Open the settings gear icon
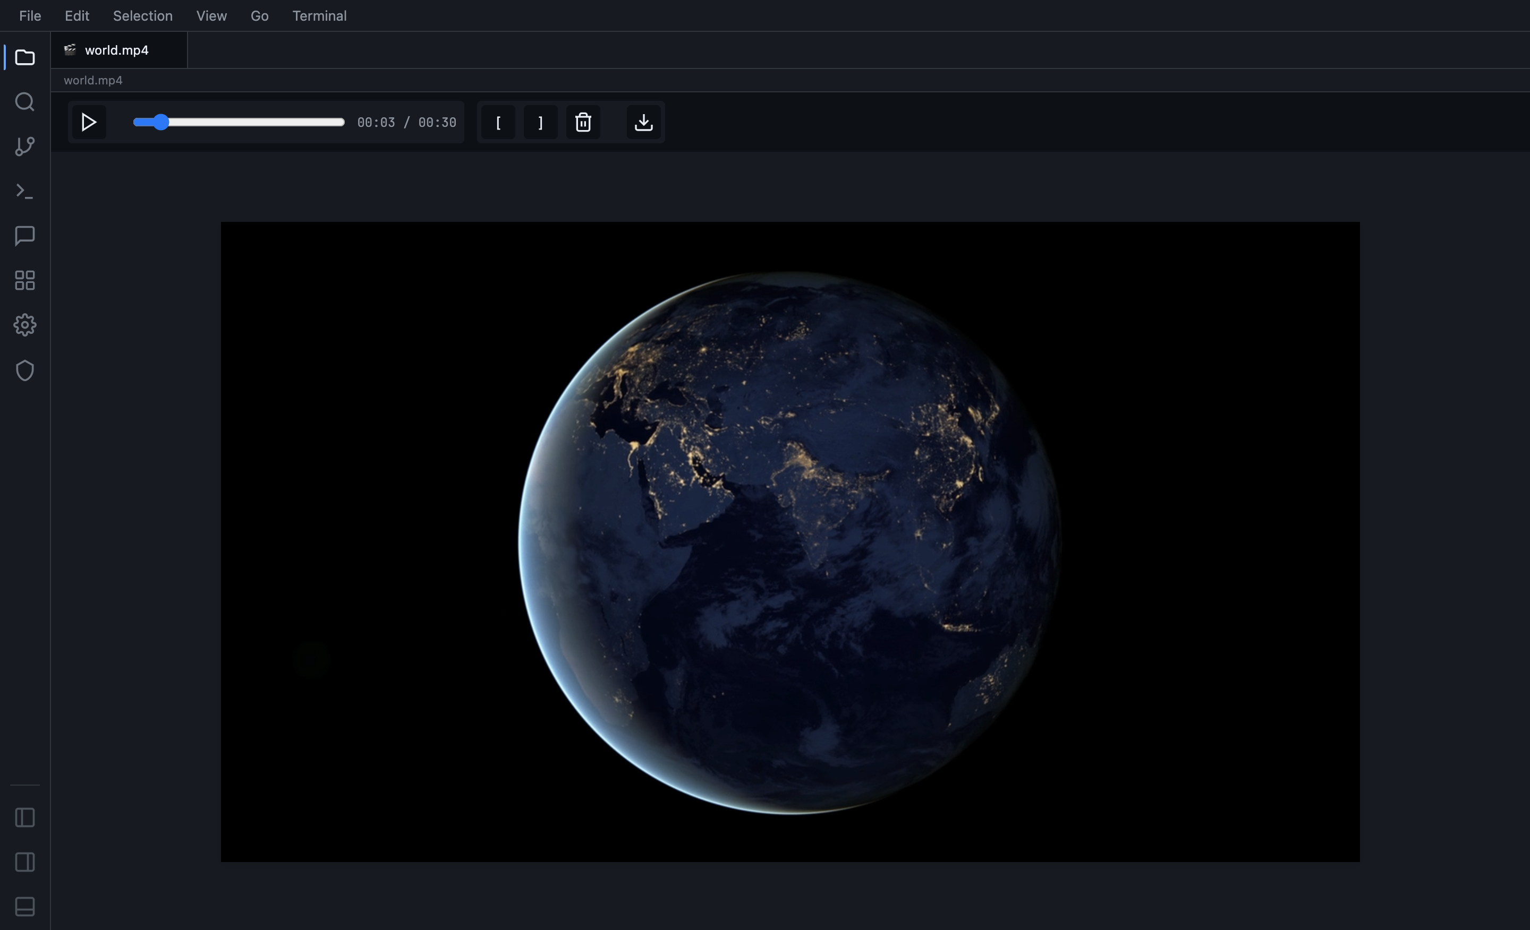 pyautogui.click(x=25, y=325)
